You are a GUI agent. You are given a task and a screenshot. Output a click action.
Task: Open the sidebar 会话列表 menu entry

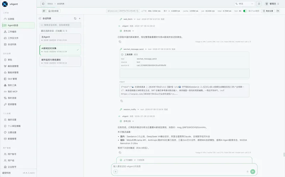click(x=19, y=45)
